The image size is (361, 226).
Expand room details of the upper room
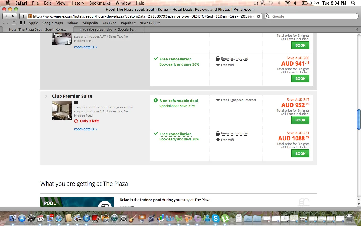point(86,47)
